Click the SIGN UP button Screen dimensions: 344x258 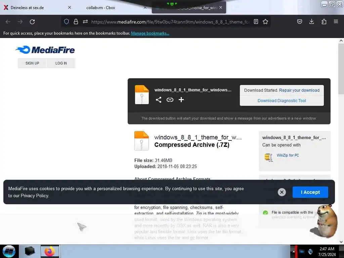pos(32,63)
